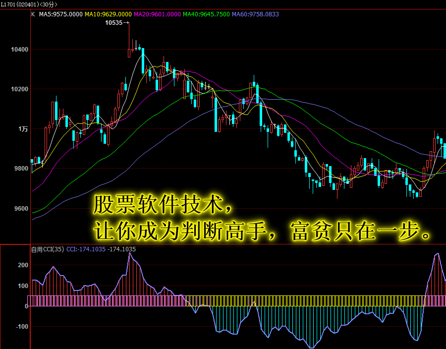This screenshot has width=446, height=349.
Task: Click the K chart type label
Action: (33, 14)
